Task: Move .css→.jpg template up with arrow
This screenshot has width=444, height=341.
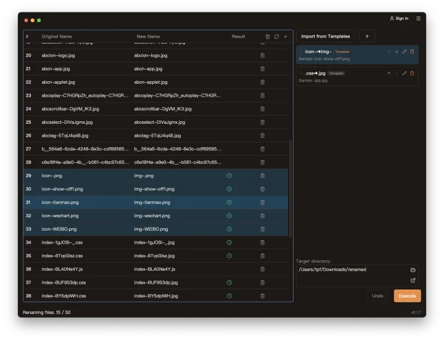Action: point(389,73)
